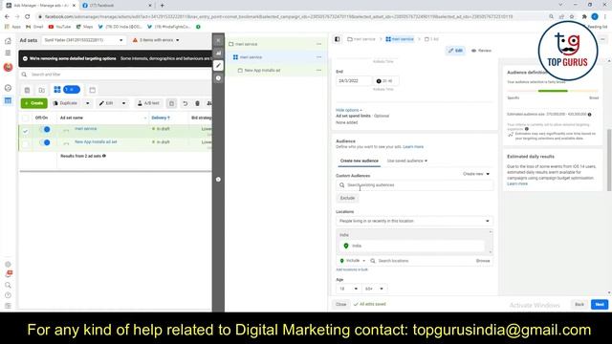
Task: Click the red profile avatar in sidebar
Action: coord(8,67)
